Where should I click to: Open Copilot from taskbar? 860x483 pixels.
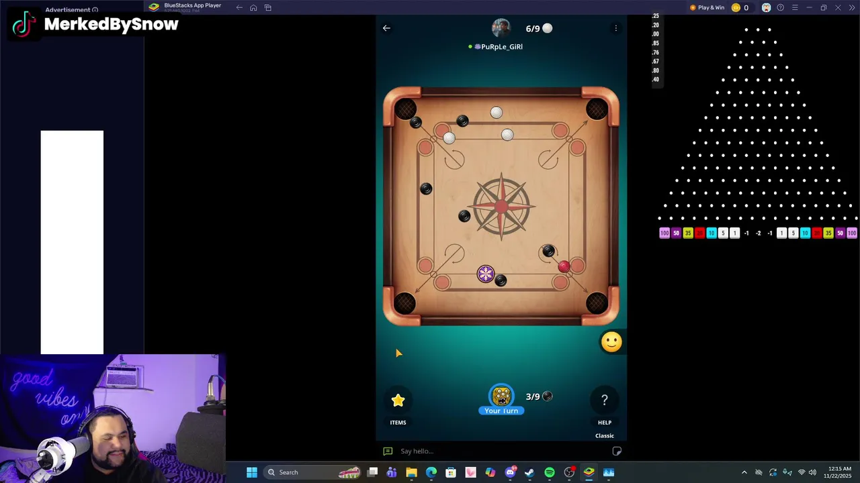(x=490, y=472)
